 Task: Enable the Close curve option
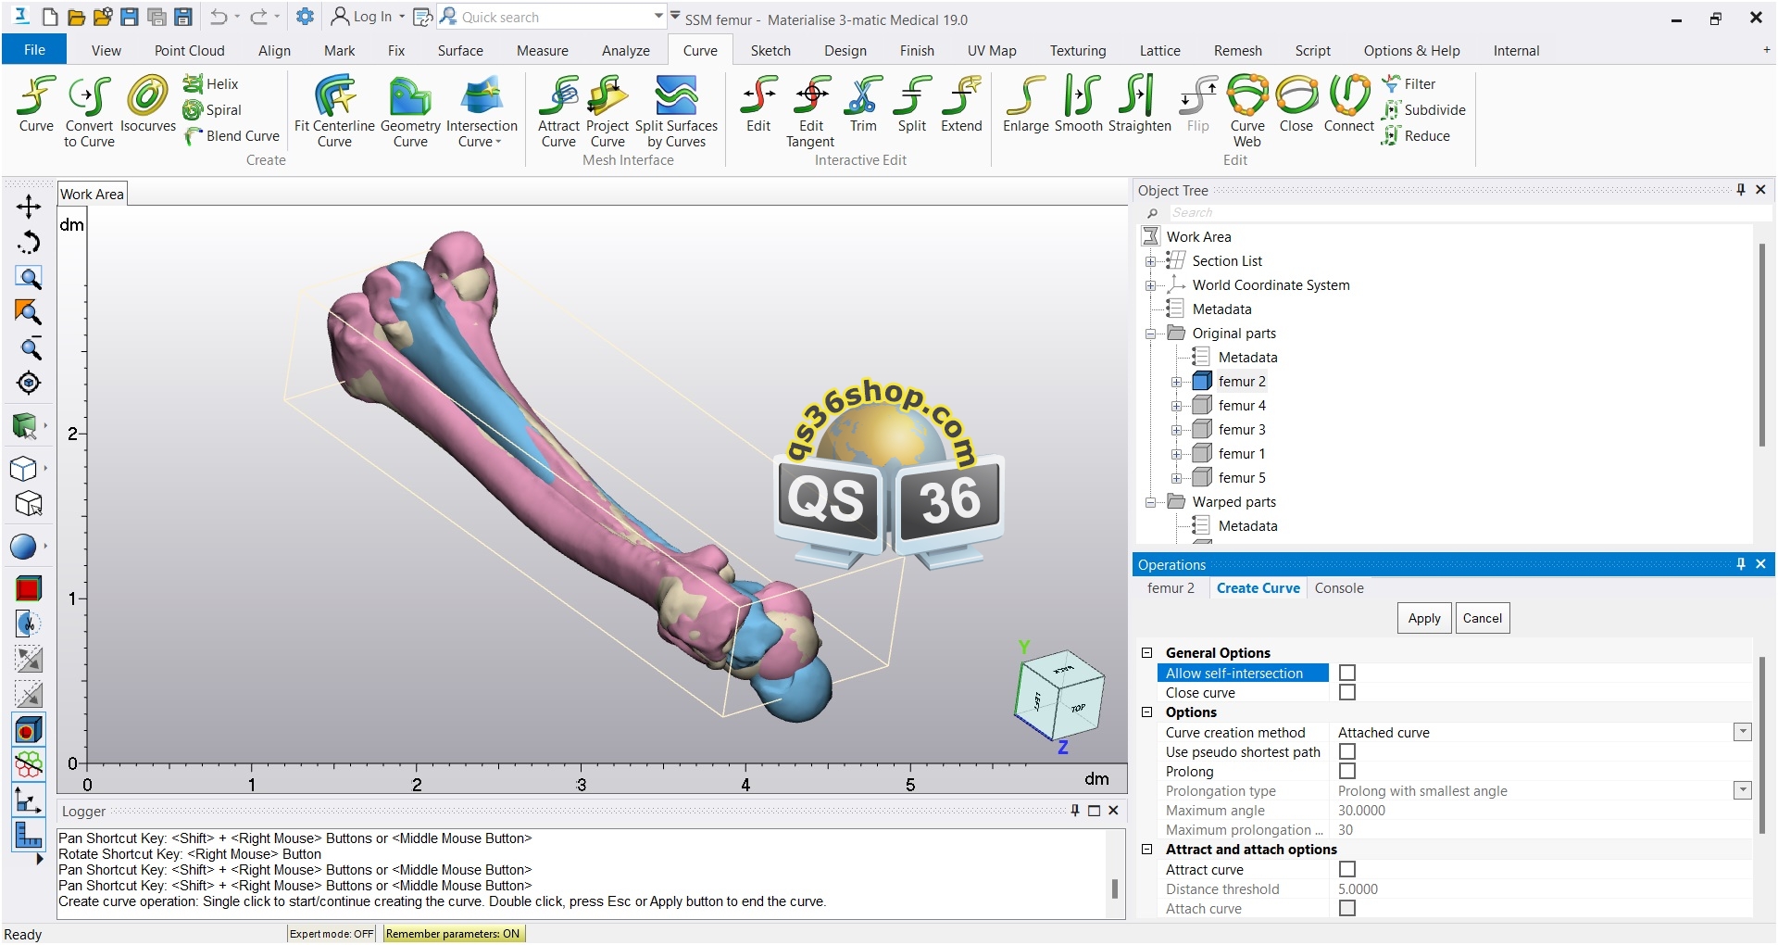[1347, 693]
